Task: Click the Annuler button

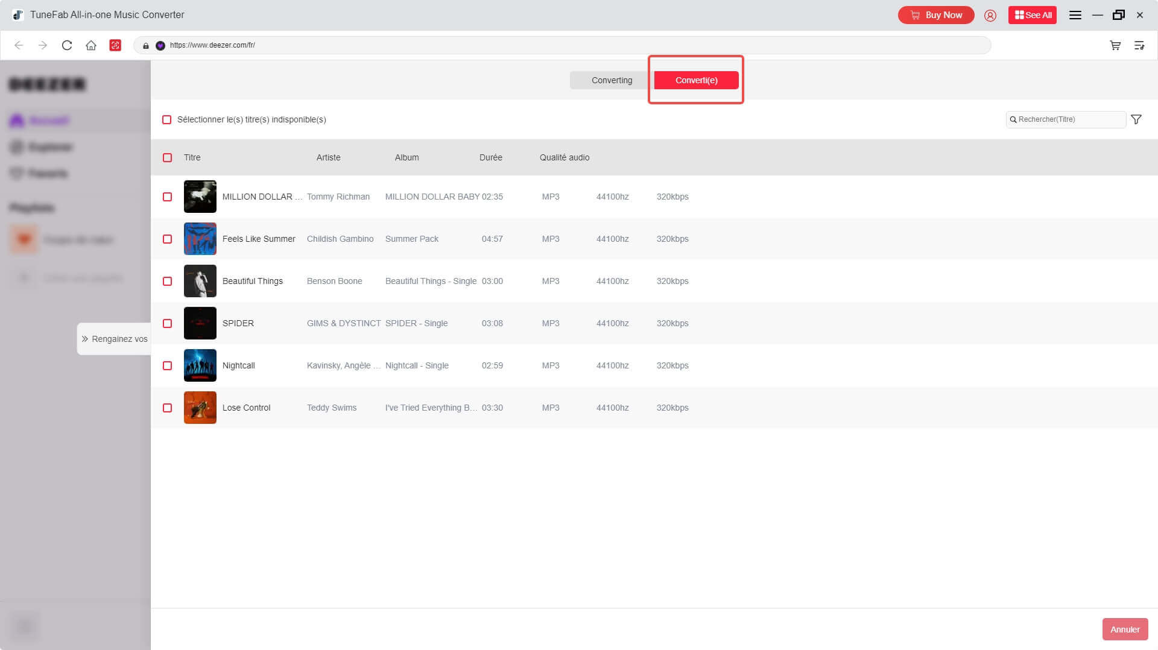Action: (1125, 629)
